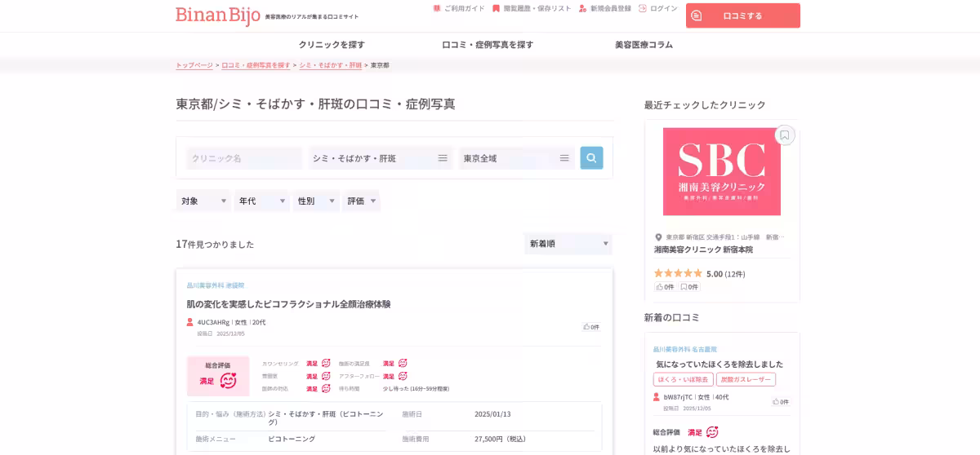Click the list icon in 東京全域 selector
This screenshot has width=980, height=455.
(564, 158)
